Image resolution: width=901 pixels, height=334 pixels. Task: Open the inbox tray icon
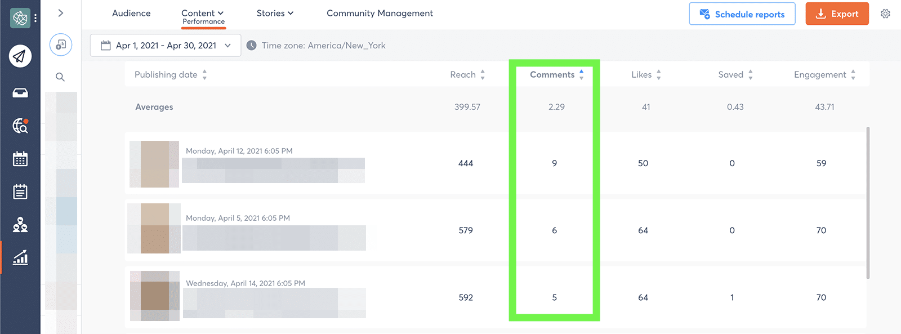20,93
